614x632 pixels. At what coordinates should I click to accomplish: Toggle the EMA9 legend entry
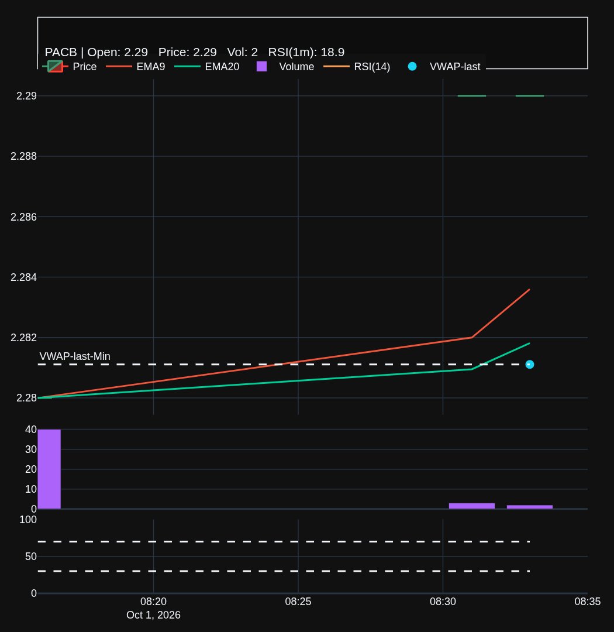(x=135, y=67)
